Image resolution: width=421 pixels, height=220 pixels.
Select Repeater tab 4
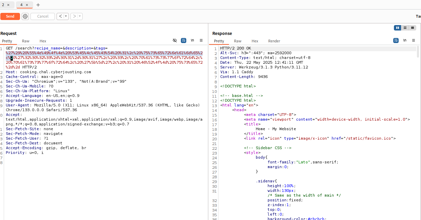22,5
